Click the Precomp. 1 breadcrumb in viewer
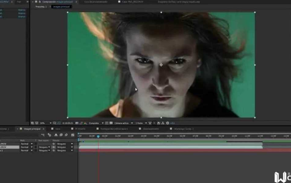Viewport: 291px width, 183px height. pos(41,7)
